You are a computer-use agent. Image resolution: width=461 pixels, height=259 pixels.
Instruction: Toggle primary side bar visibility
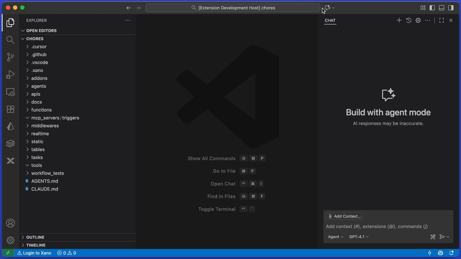pyautogui.click(x=432, y=8)
